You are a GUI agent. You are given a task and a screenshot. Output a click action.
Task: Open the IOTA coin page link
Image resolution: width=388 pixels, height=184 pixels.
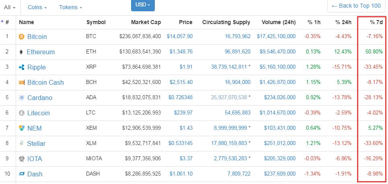(x=35, y=159)
